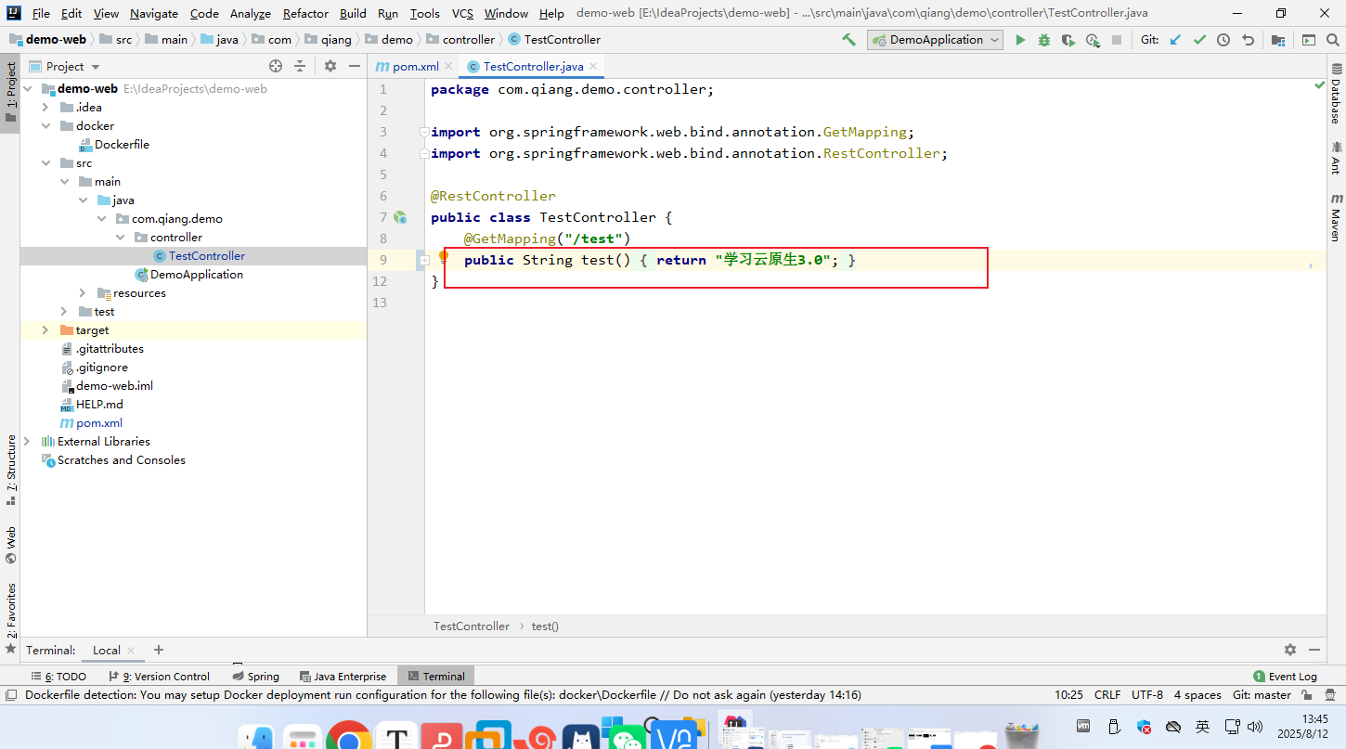Expand External Libraries node
This screenshot has height=749, width=1346.
pos(27,442)
